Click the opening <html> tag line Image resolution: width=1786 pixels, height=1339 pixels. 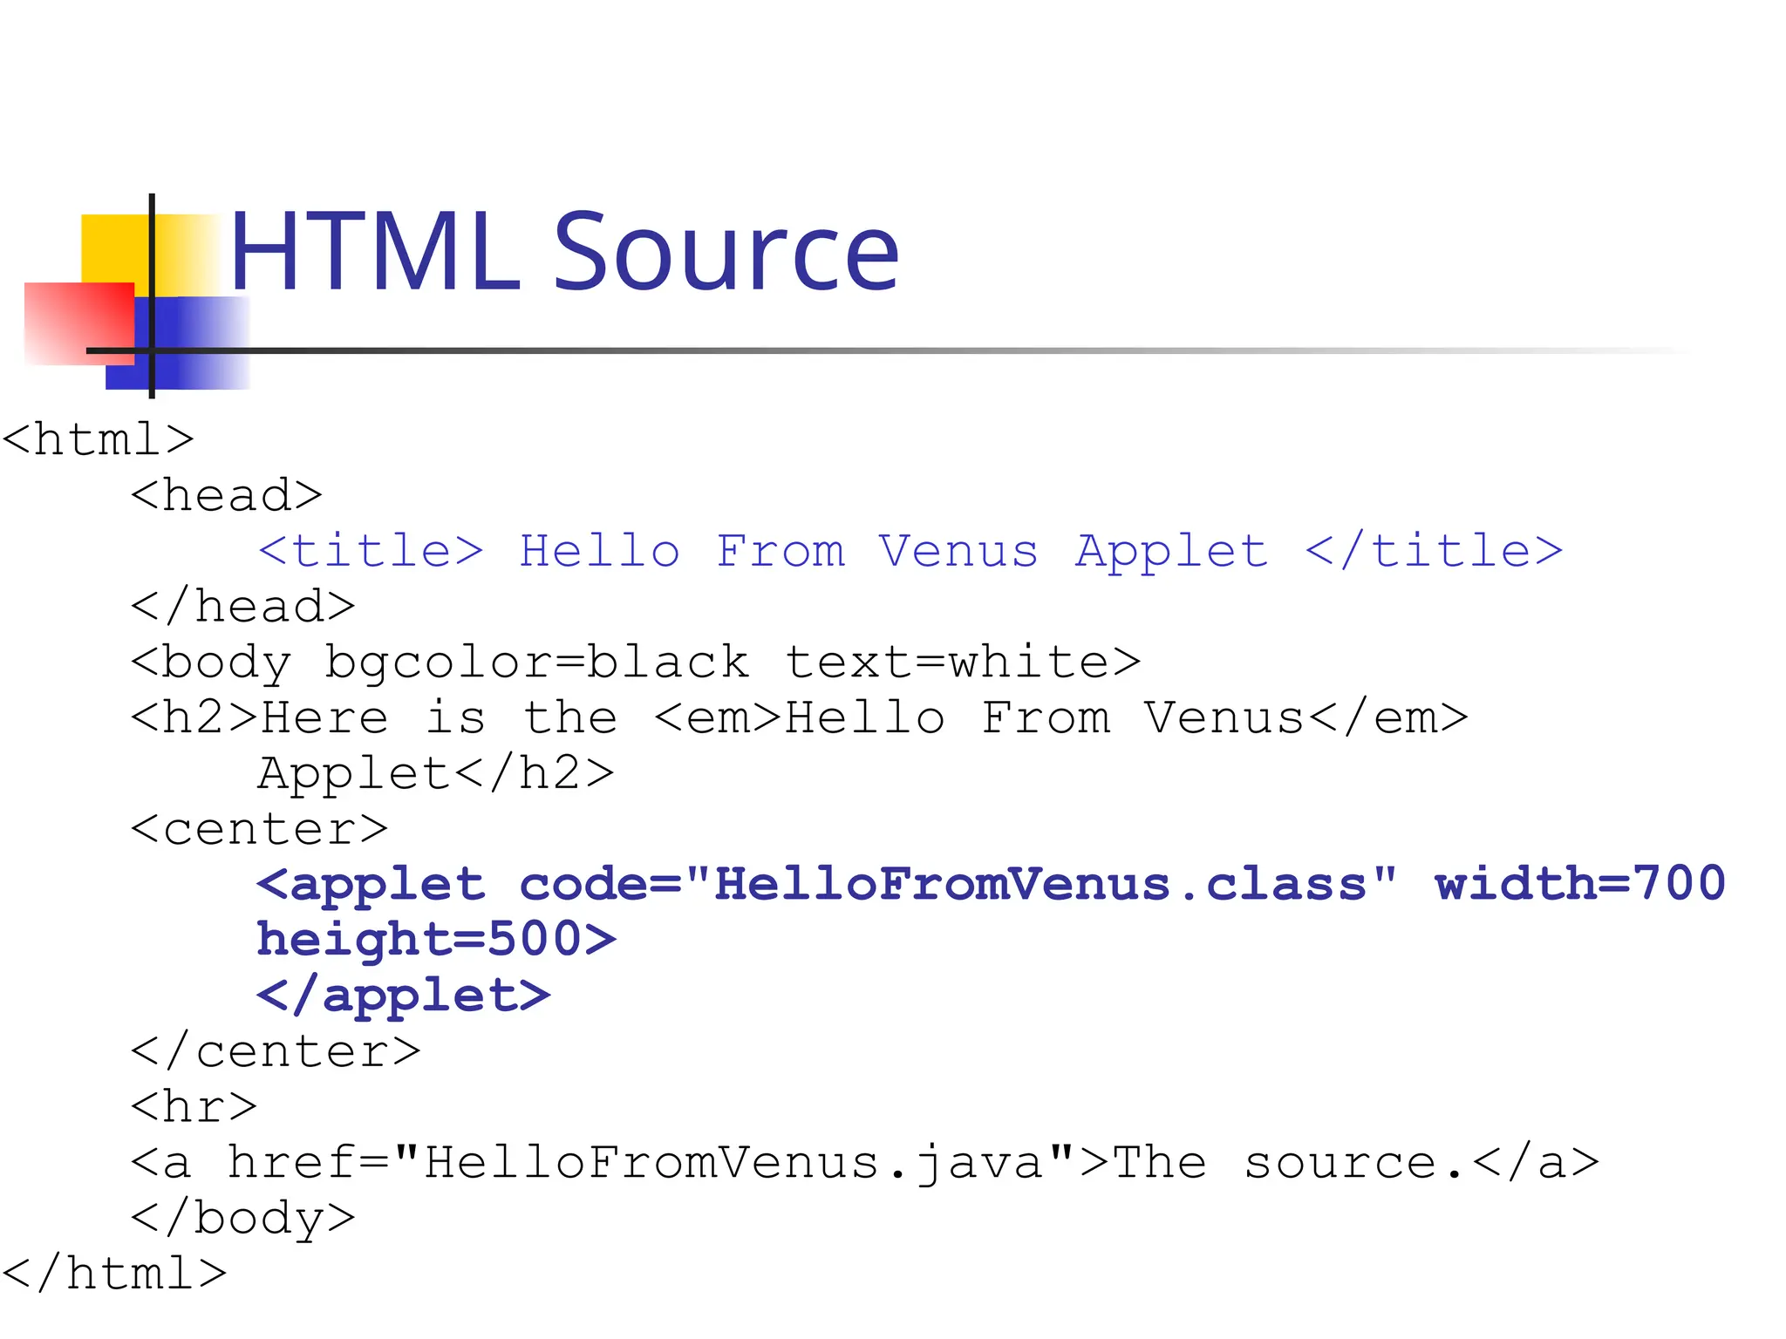(x=98, y=439)
